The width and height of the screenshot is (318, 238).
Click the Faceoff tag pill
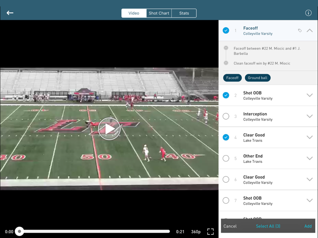click(x=233, y=78)
